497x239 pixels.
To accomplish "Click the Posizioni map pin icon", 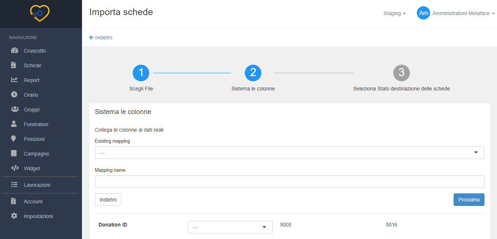I will tap(14, 139).
